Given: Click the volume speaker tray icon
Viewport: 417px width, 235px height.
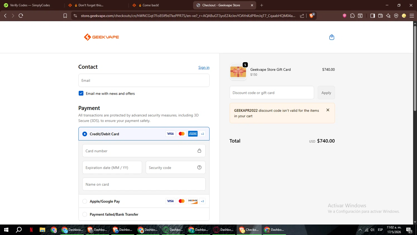Looking at the screenshot, I should (x=373, y=230).
